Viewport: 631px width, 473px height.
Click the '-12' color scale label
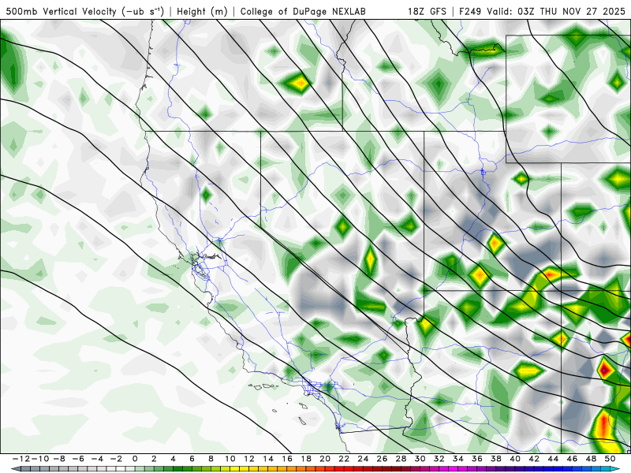[x=21, y=459]
